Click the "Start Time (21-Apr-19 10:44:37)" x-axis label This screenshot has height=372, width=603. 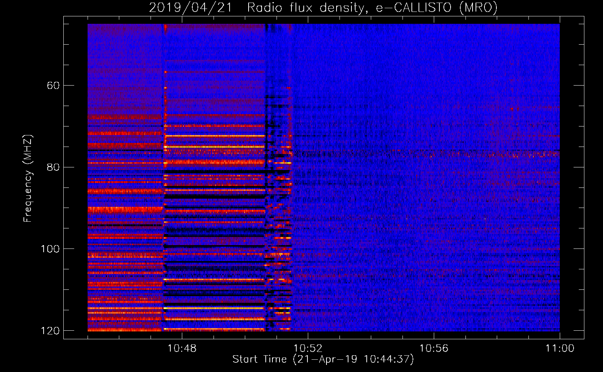click(323, 359)
